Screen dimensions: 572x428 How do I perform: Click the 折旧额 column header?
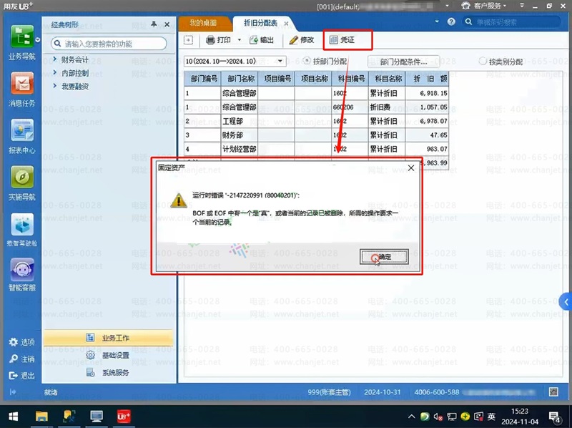coord(427,79)
